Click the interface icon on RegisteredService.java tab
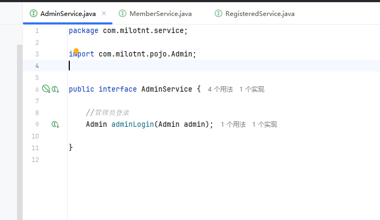The image size is (380, 220). point(219,13)
